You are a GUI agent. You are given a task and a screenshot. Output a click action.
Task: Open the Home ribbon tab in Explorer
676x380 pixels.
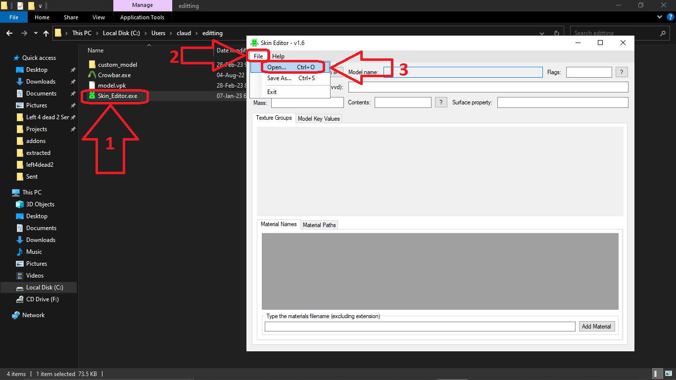click(42, 17)
